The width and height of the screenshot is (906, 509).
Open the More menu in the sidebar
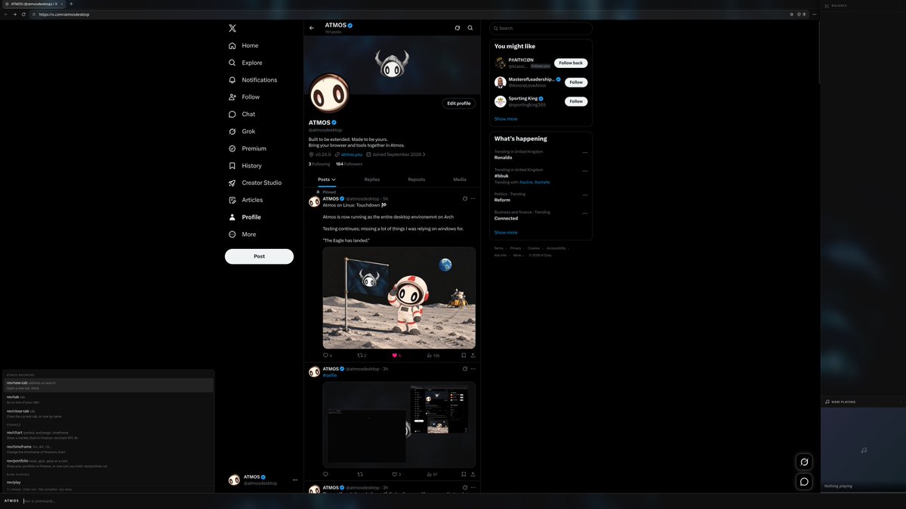(x=242, y=235)
